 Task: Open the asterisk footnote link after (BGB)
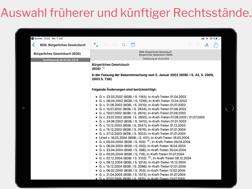click(103, 68)
